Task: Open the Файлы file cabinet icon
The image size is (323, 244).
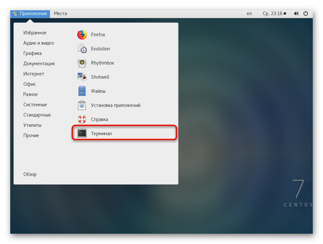Action: (82, 91)
